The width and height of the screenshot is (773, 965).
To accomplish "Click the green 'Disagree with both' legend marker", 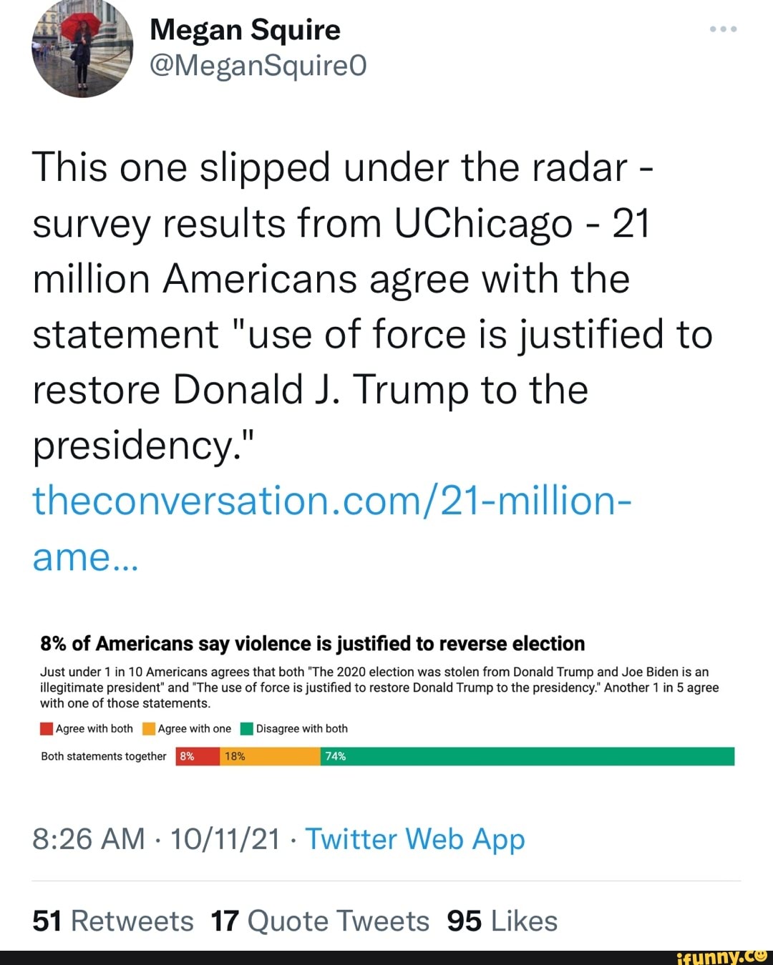I will tap(247, 728).
